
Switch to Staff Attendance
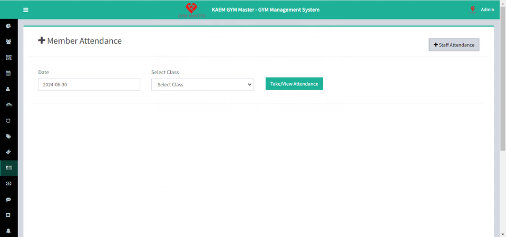coord(454,45)
